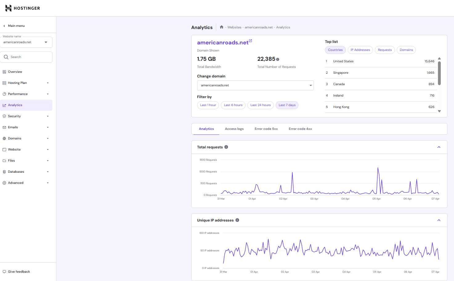Click Top list scroll down arrow
Viewport: 454px width, 281px height.
[x=440, y=111]
